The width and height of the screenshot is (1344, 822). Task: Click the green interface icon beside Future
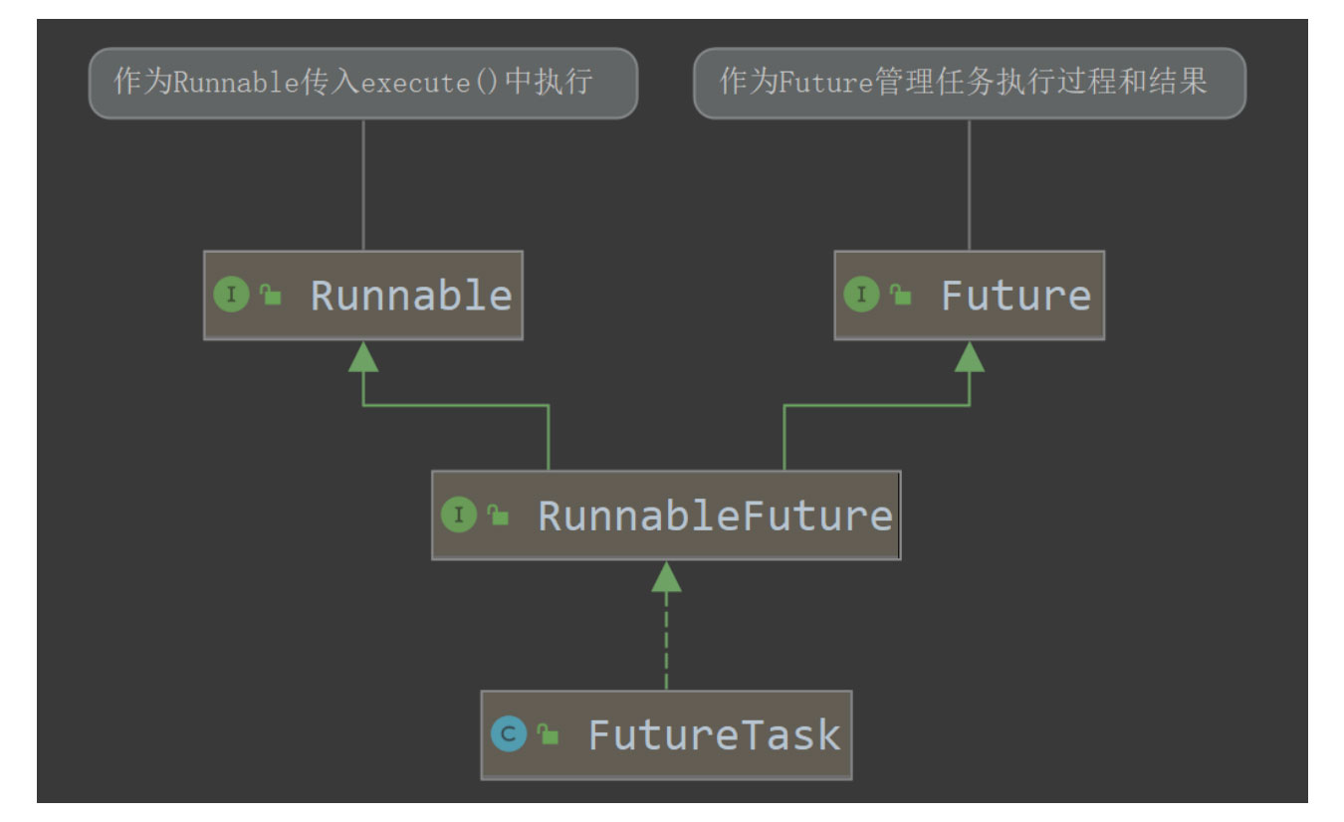tap(862, 295)
